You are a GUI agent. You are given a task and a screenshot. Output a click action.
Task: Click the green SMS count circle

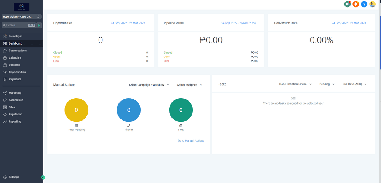(181, 110)
